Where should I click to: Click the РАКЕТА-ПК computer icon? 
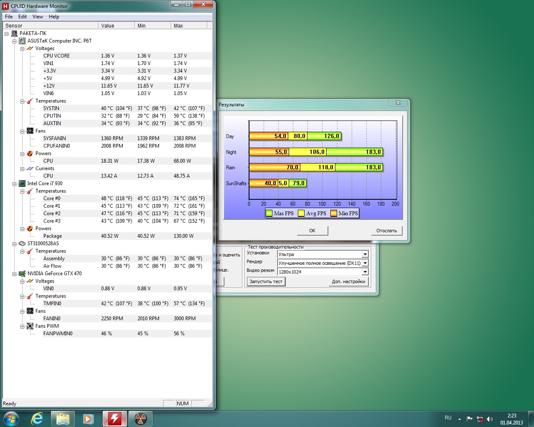(x=14, y=33)
